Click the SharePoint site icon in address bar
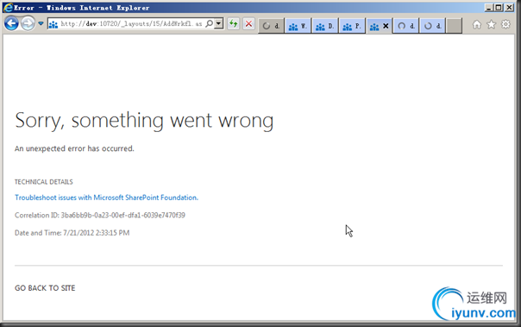This screenshot has height=327, width=521. [53, 24]
